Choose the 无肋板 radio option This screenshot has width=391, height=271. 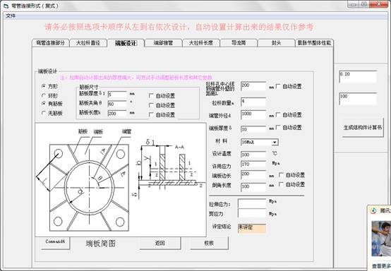44,113
